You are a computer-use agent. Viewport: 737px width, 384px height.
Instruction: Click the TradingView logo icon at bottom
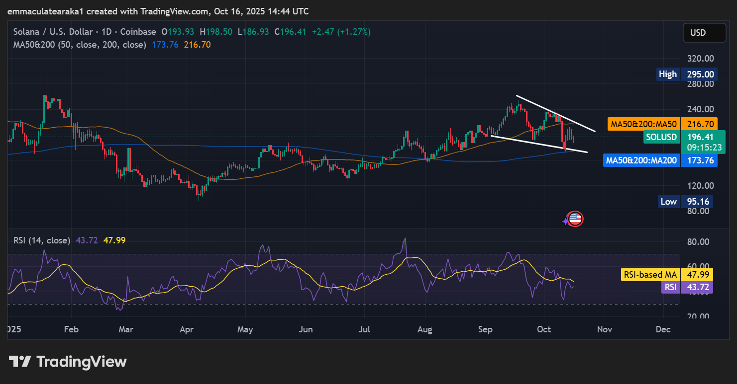click(x=20, y=362)
